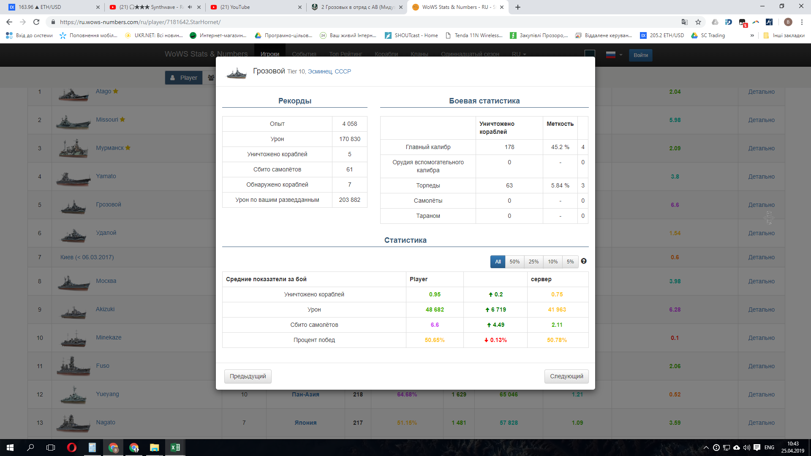Open Детально link for Atago row
Image resolution: width=811 pixels, height=456 pixels.
tap(761, 92)
